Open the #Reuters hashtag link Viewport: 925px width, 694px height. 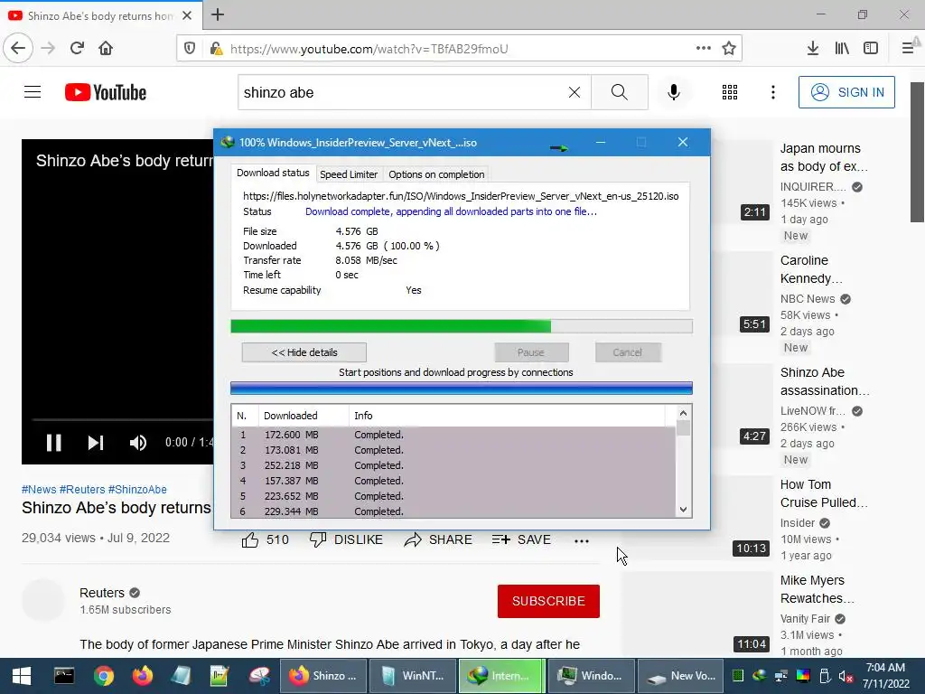(82, 489)
